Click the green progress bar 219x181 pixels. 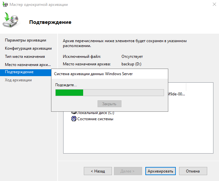(110, 92)
